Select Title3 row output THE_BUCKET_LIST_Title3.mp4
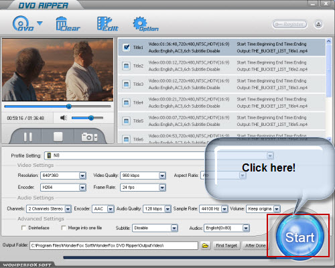 coord(272,88)
